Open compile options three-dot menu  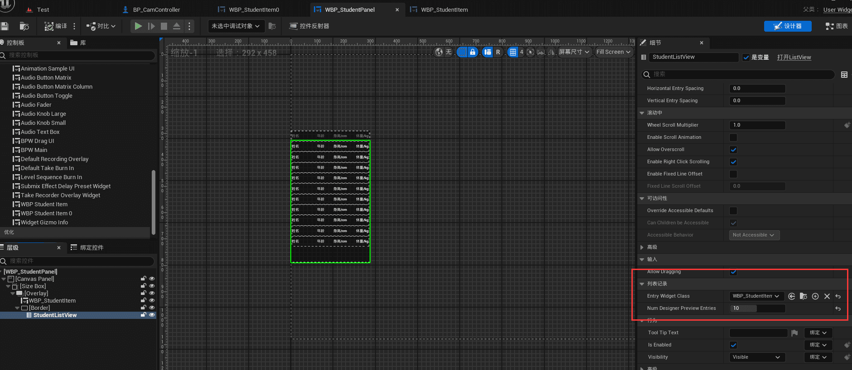point(74,26)
